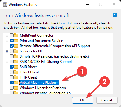Image resolution: width=121 pixels, height=107 pixels.
Task: Enable the MultiPoint Connector checkbox
Action: click(x=12, y=35)
